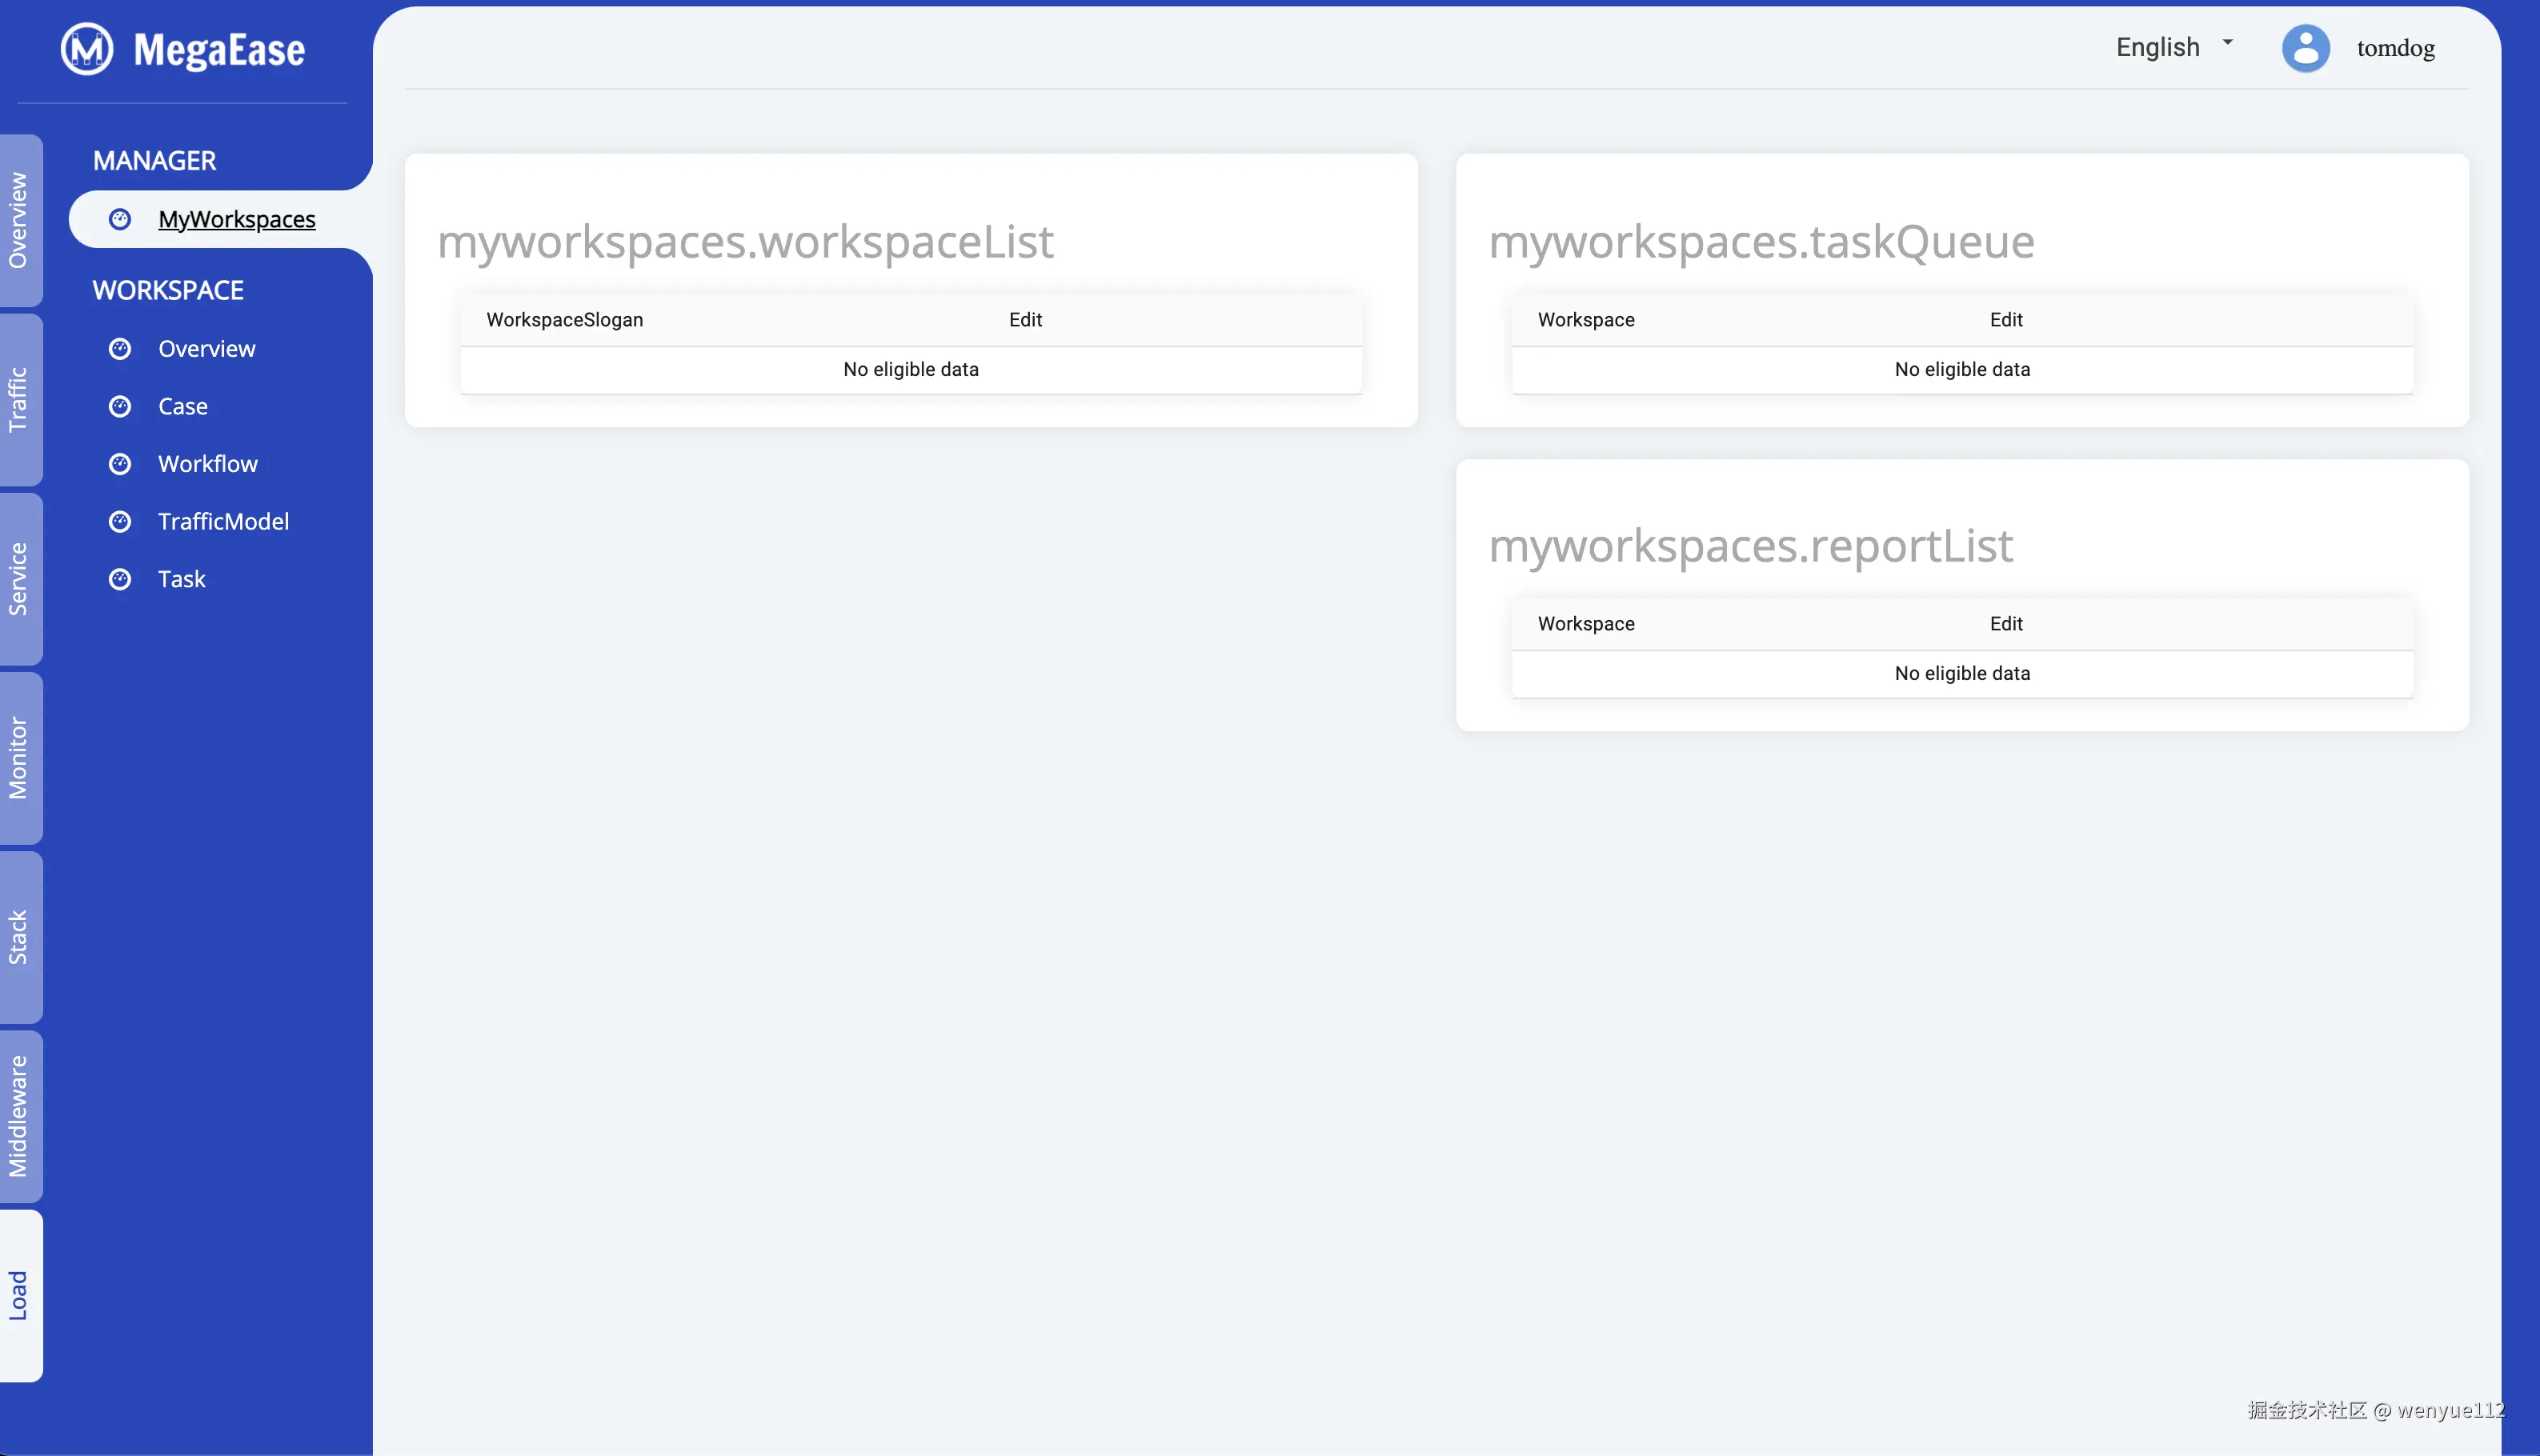Select the MyWorkspaces gauge icon
Viewport: 2540px width, 1456px height.
pyautogui.click(x=121, y=219)
